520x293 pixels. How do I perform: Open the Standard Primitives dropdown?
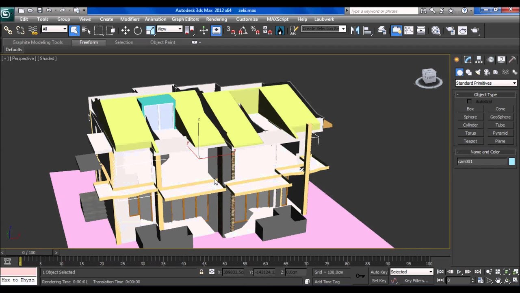(x=486, y=83)
